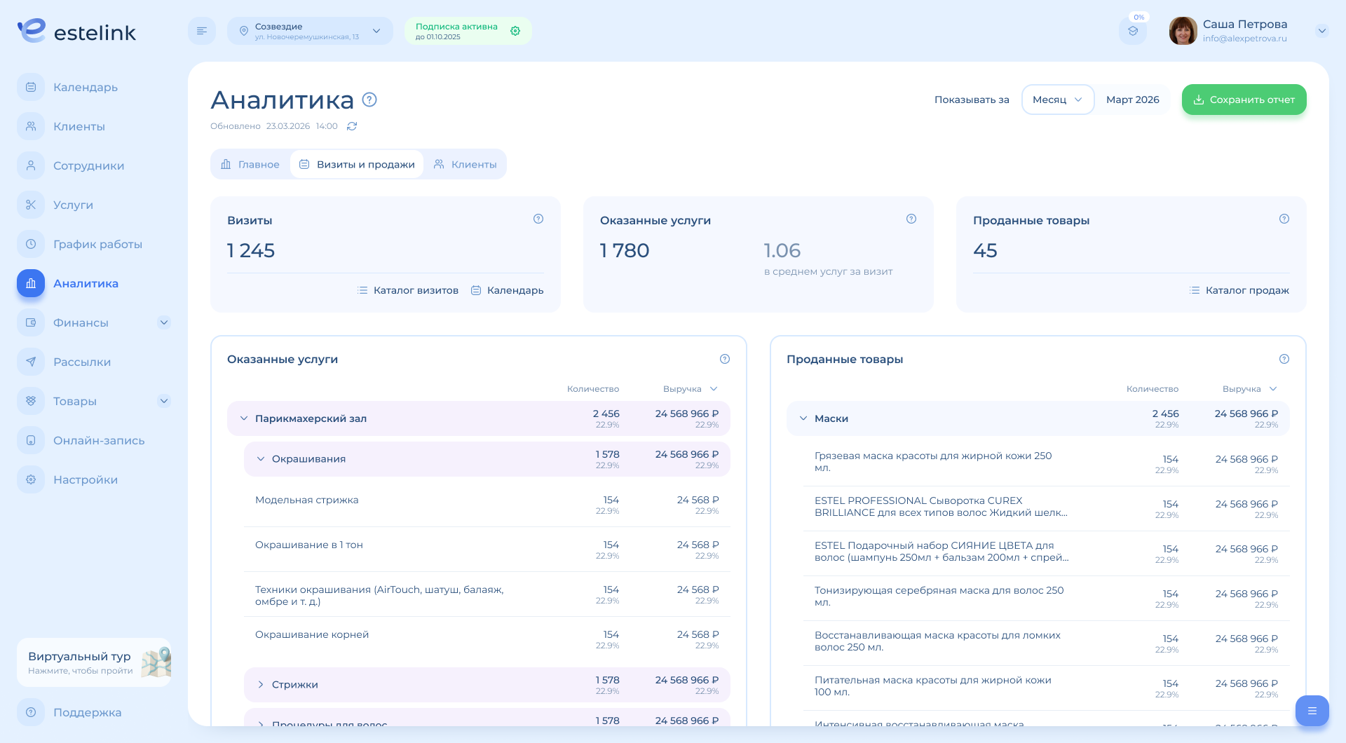Open the Каталог визитов link

pos(408,290)
